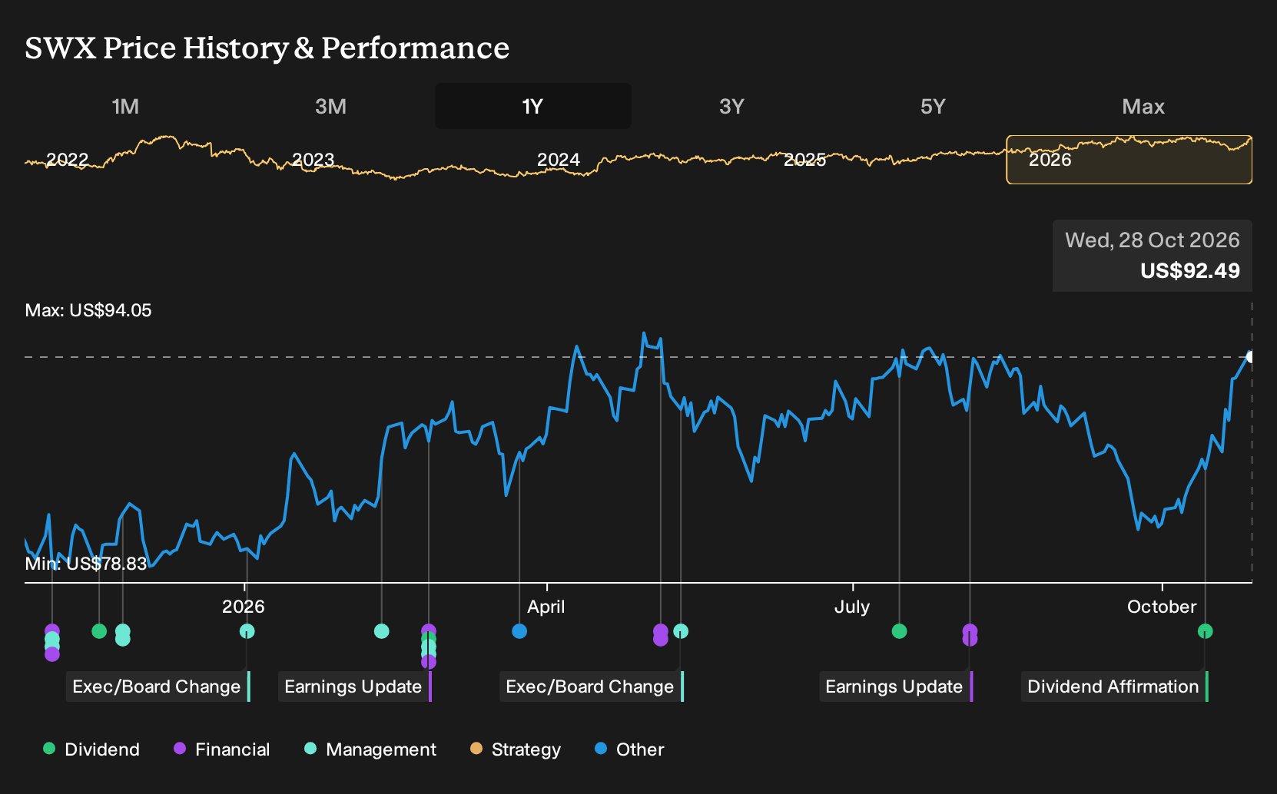
Task: Select the 3M time range tab
Action: [x=330, y=106]
